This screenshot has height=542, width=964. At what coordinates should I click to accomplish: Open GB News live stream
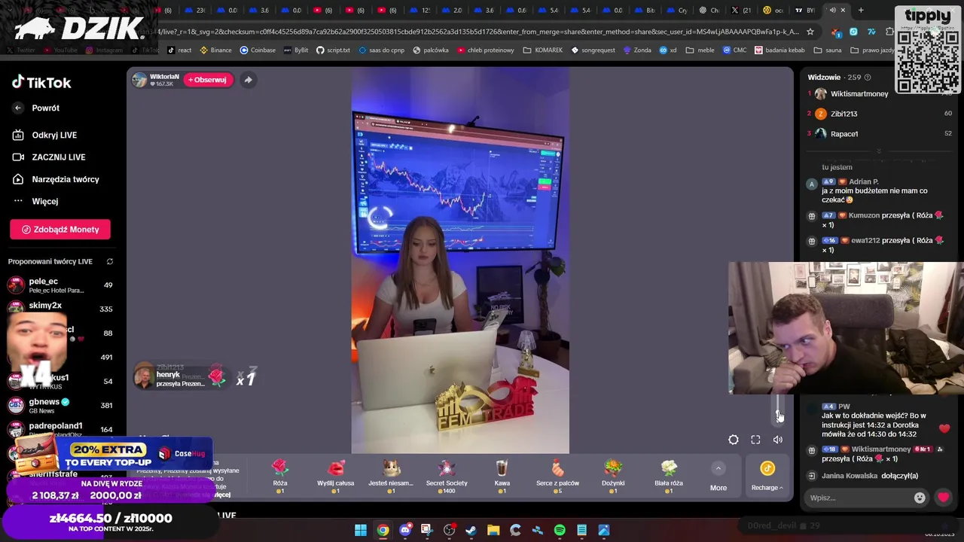(x=60, y=406)
